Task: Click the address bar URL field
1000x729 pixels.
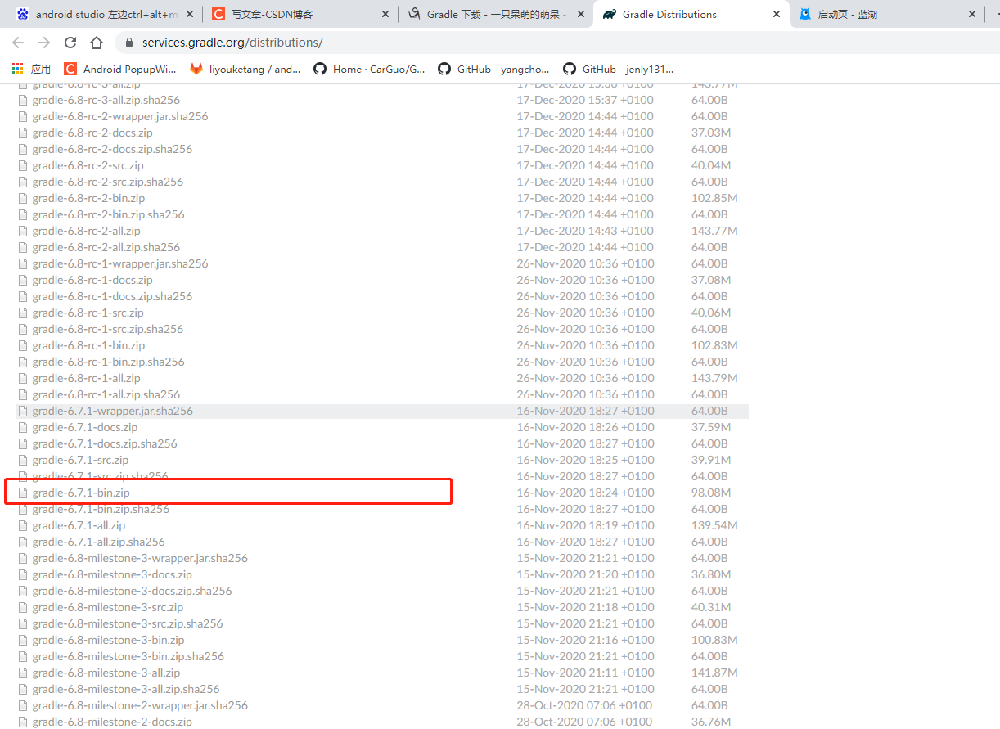Action: [x=556, y=43]
